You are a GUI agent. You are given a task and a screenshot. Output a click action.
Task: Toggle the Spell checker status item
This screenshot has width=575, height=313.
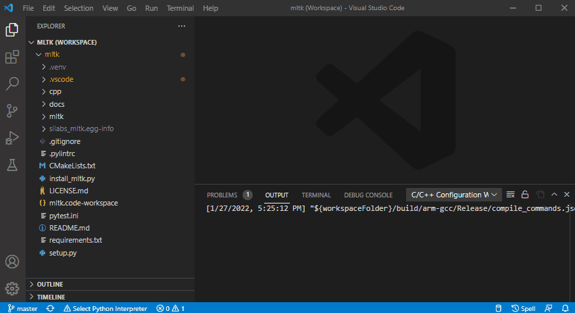(x=524, y=308)
